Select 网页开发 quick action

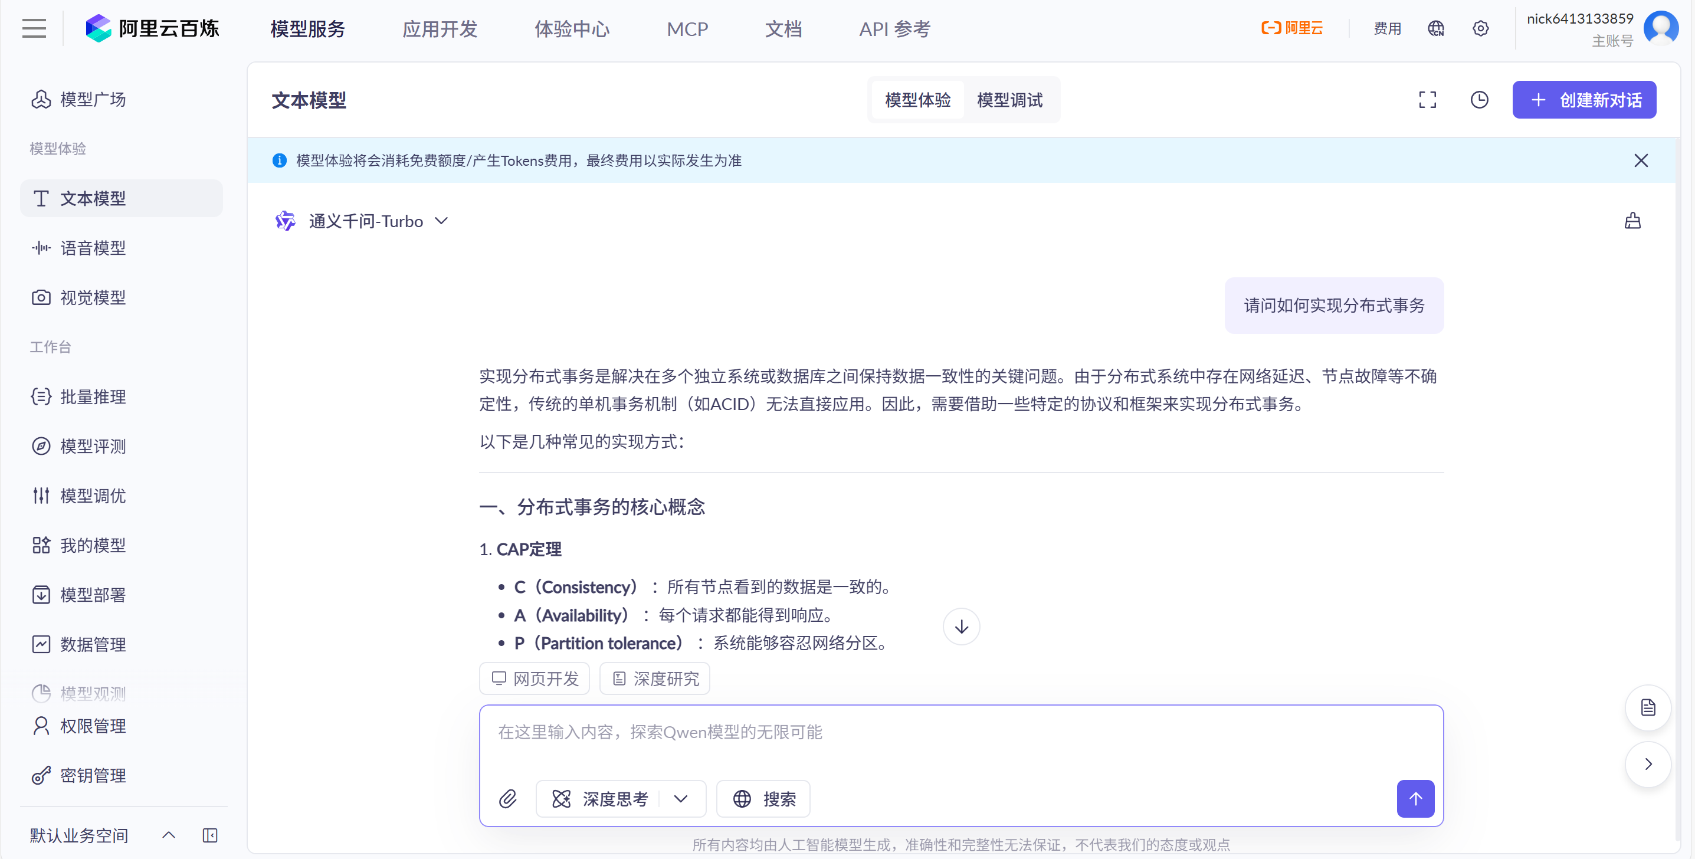(x=535, y=678)
